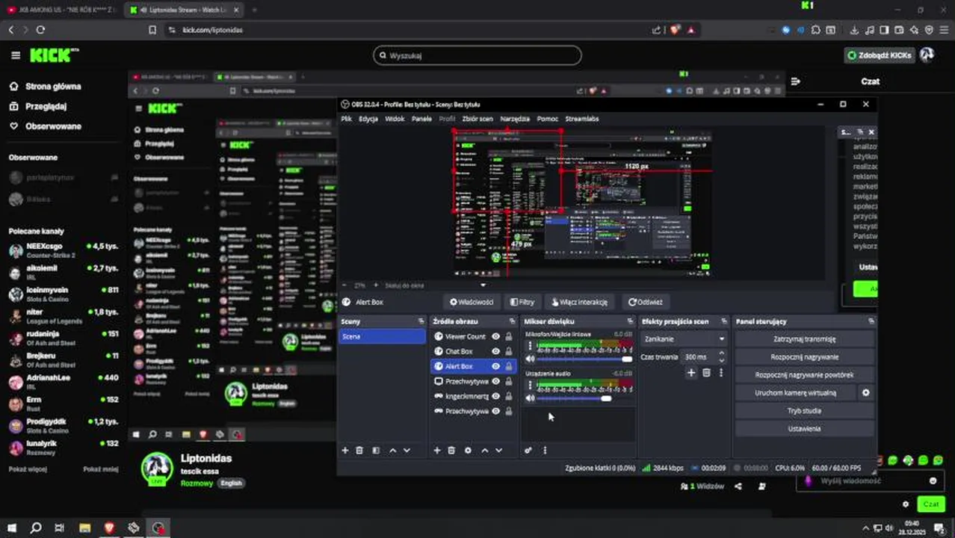Open the Brave Shields icon in the address bar
This screenshot has height=538, width=955.
(675, 30)
